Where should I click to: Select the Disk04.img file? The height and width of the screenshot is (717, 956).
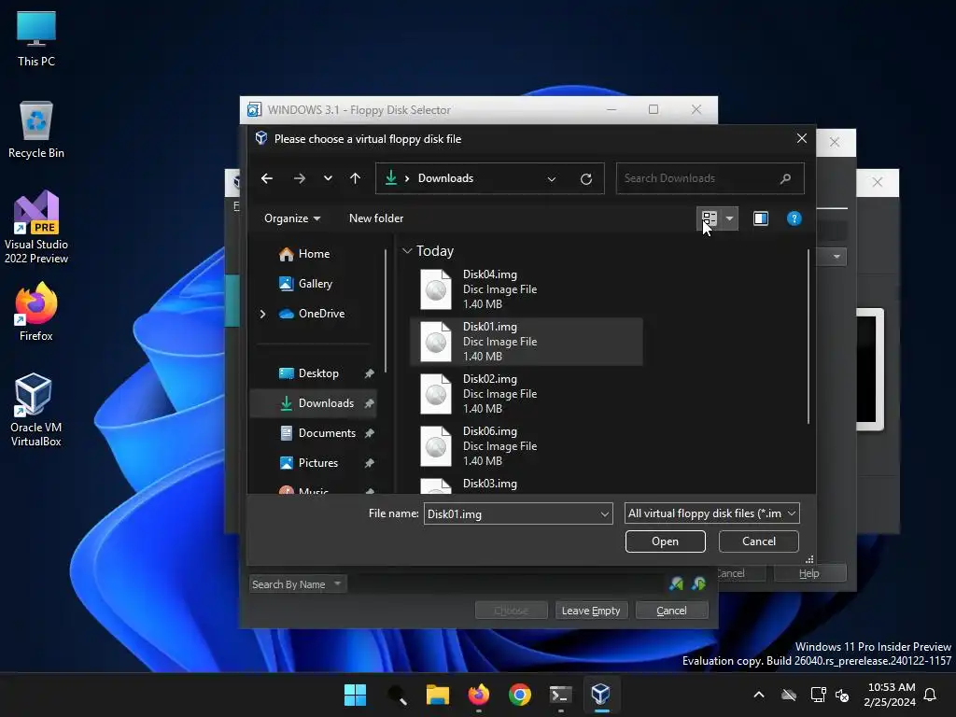(527, 289)
